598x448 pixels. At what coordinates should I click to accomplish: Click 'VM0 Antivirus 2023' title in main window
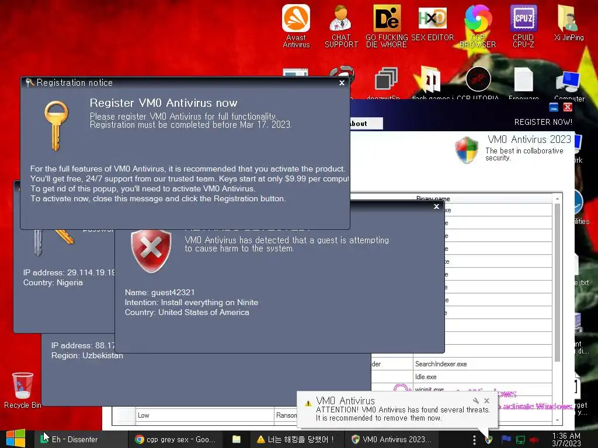click(x=529, y=139)
